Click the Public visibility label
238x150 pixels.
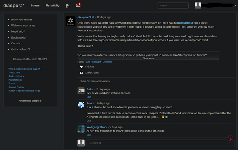81,62
